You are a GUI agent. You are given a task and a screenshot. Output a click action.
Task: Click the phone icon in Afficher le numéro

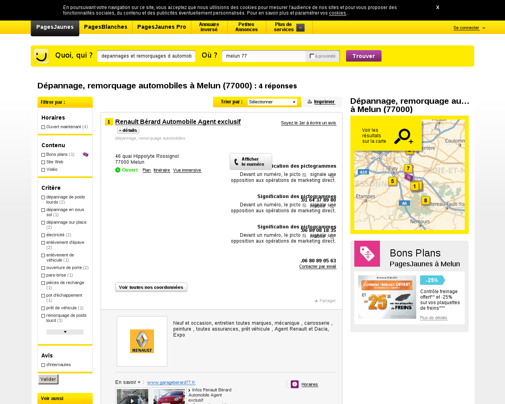(x=236, y=162)
